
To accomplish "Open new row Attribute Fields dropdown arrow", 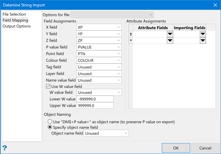I will [x=170, y=41].
